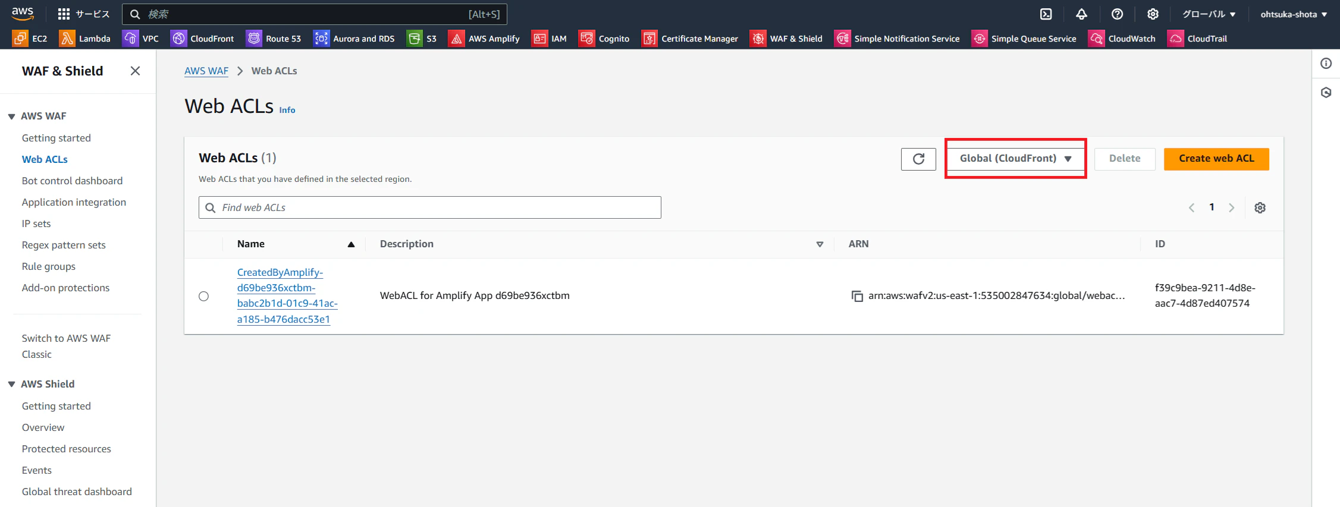The width and height of the screenshot is (1340, 507).
Task: Focus the Find web ACLs search field
Action: pyautogui.click(x=430, y=207)
